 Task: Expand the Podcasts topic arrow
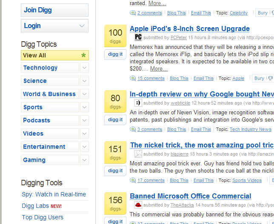(x=84, y=120)
